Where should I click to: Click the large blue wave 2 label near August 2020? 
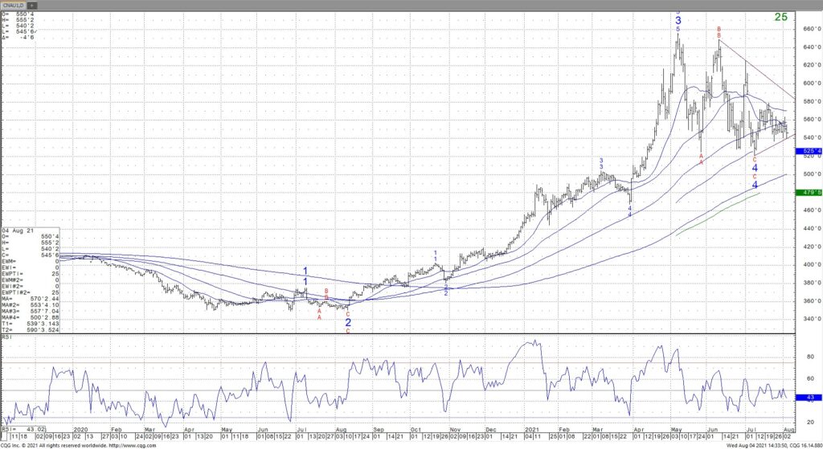click(x=348, y=322)
